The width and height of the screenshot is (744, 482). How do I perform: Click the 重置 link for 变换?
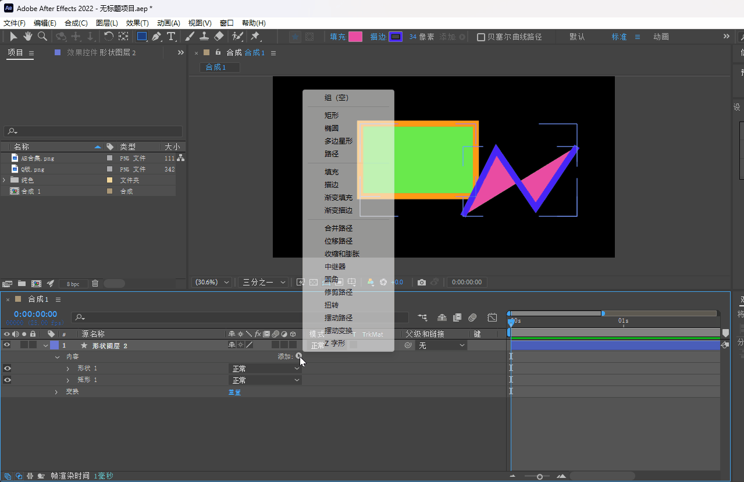click(x=234, y=392)
